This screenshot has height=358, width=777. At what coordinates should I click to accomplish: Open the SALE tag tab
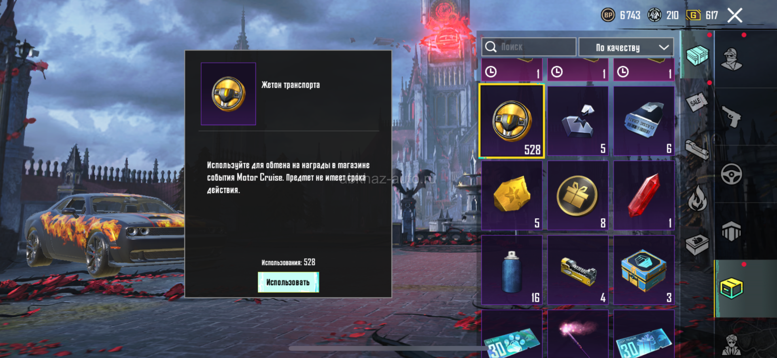tap(697, 102)
